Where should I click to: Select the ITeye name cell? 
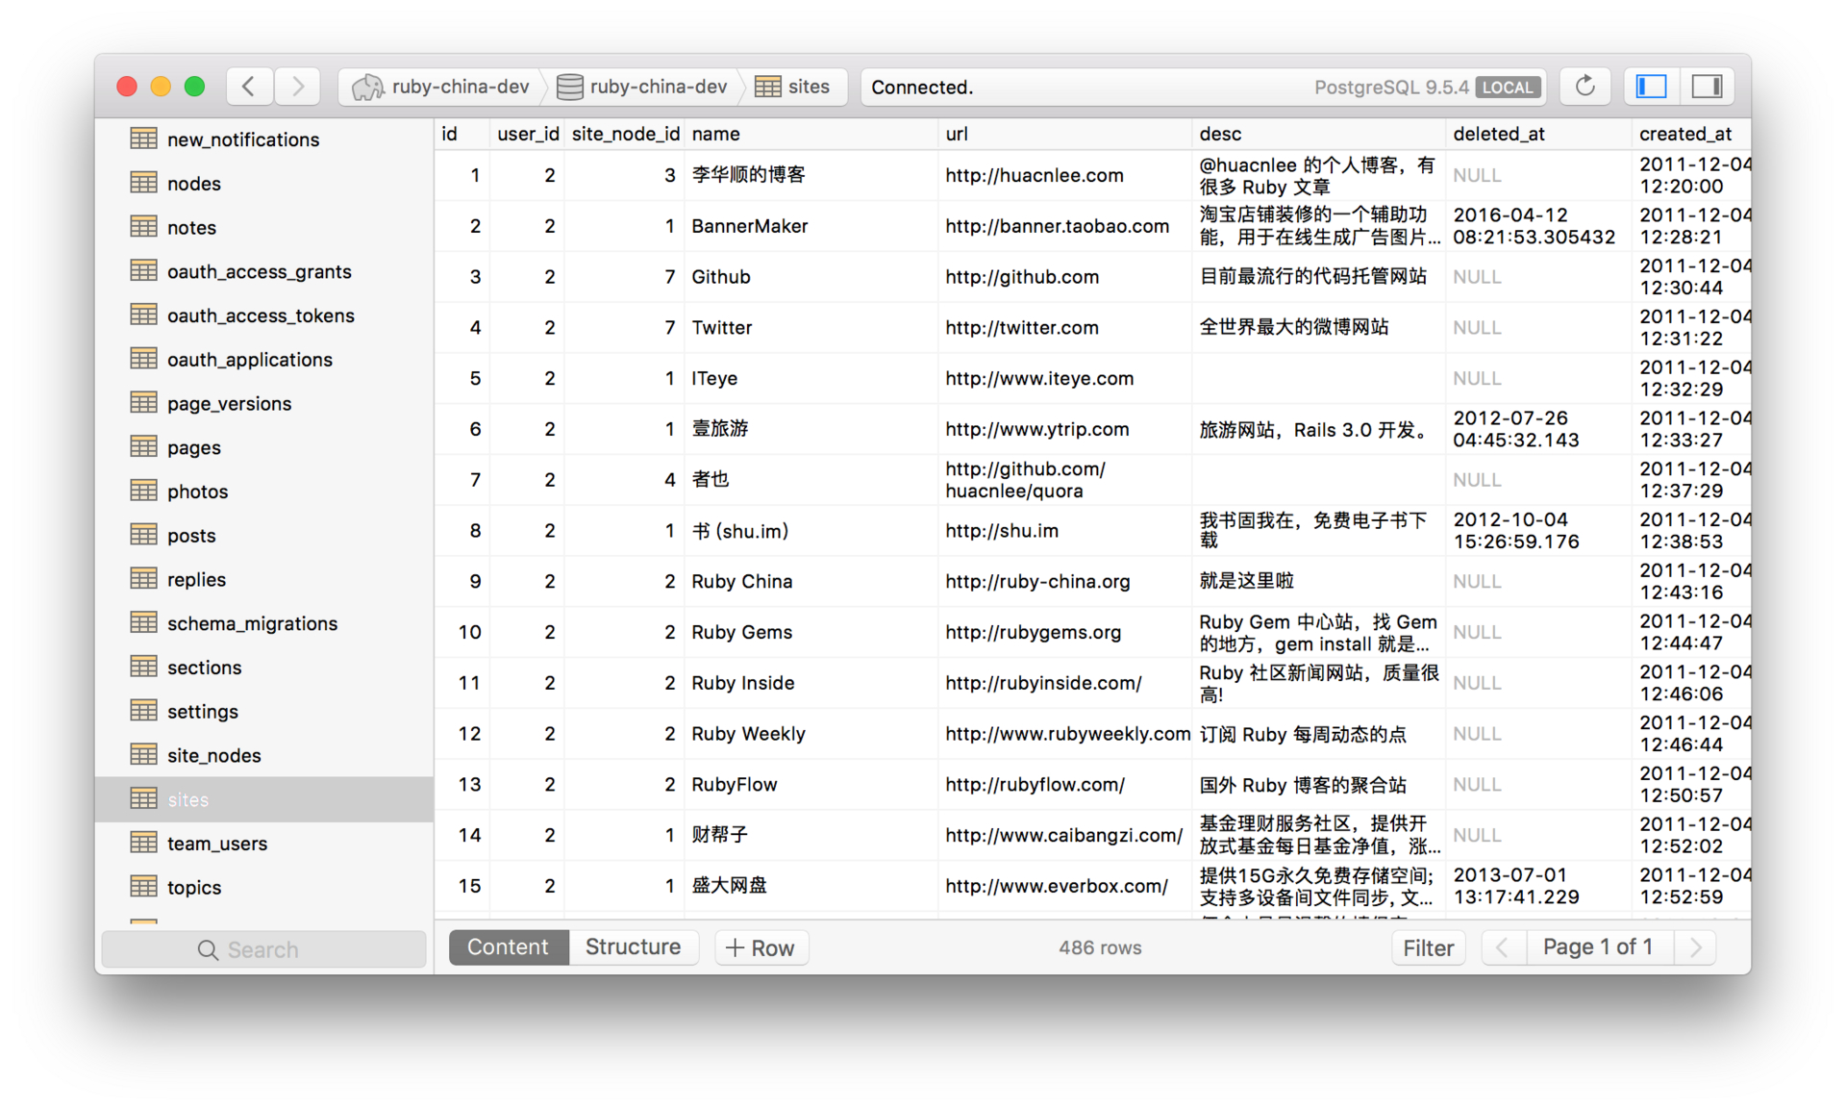(811, 378)
